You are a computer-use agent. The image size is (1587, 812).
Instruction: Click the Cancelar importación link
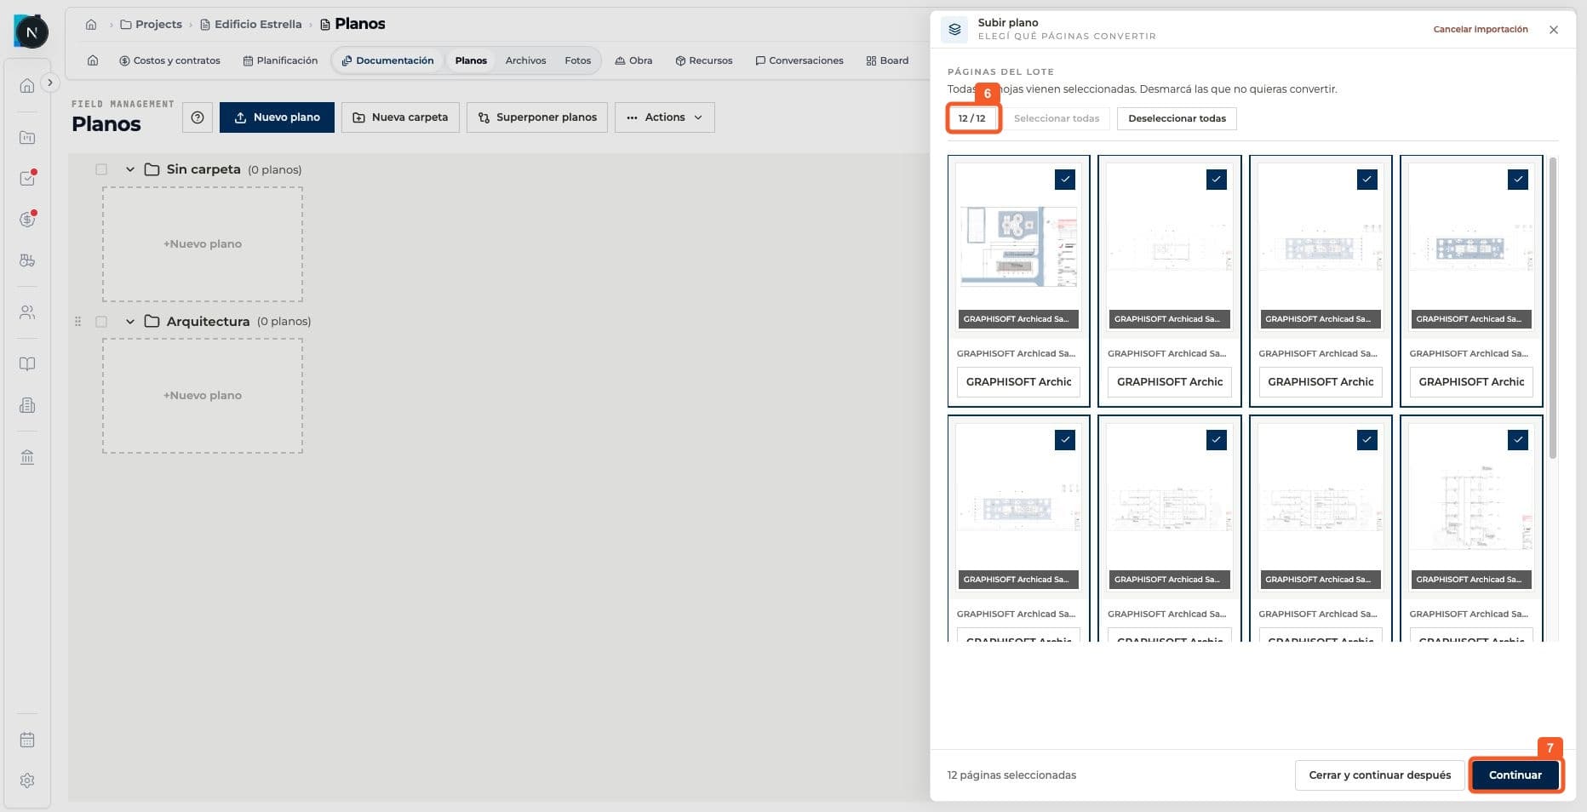(1481, 30)
